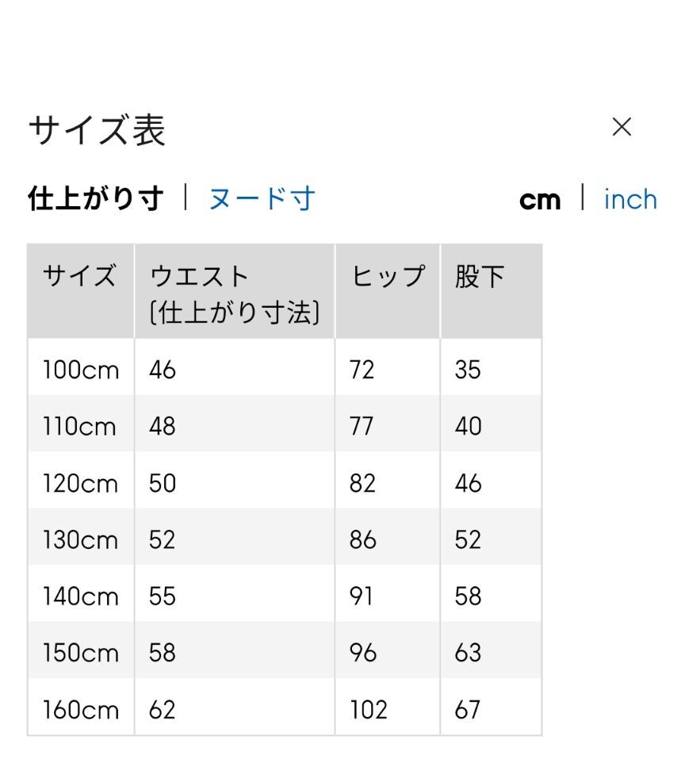The width and height of the screenshot is (685, 771).
Task: Click hip value 102 for 160cm
Action: coord(369,710)
